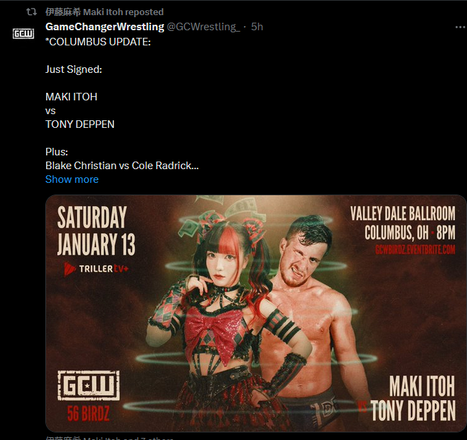
Task: Expand the tweet with Show more
Action: pyautogui.click(x=72, y=179)
